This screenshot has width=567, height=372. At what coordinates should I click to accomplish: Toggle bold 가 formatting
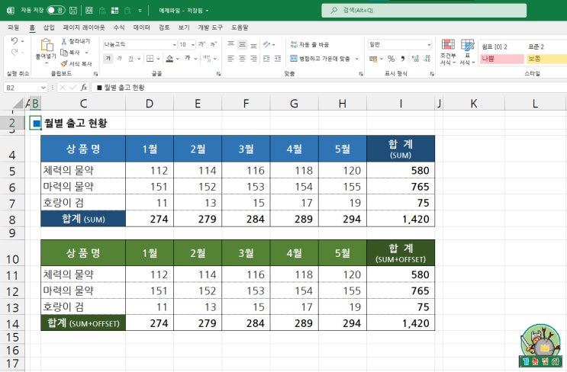[x=108, y=58]
